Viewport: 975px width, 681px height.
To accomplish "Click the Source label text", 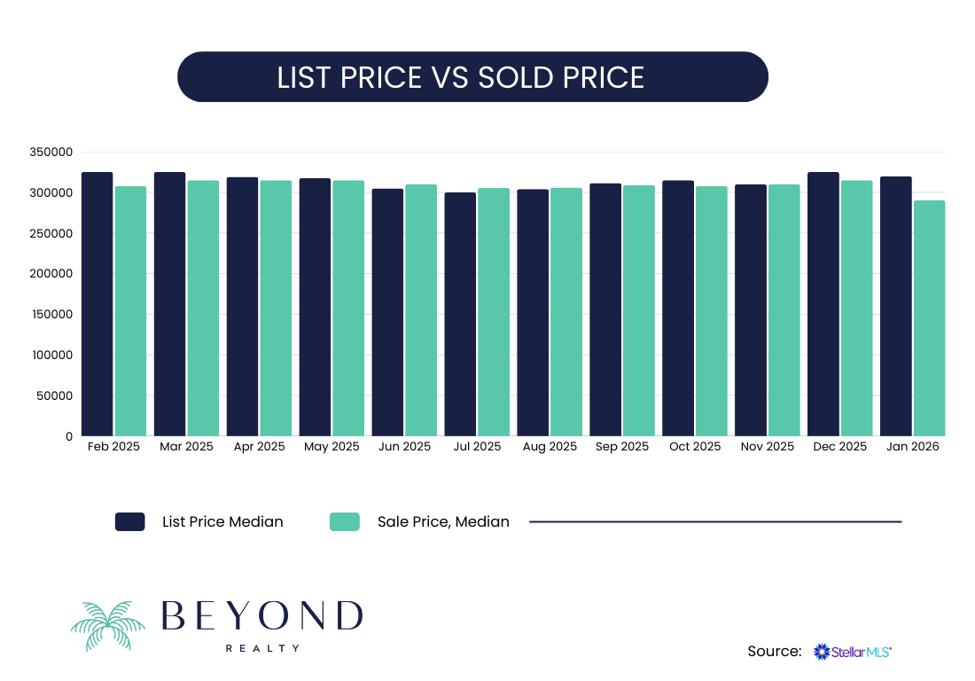I will 775,652.
